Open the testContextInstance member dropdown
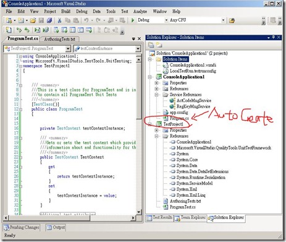 (138, 49)
